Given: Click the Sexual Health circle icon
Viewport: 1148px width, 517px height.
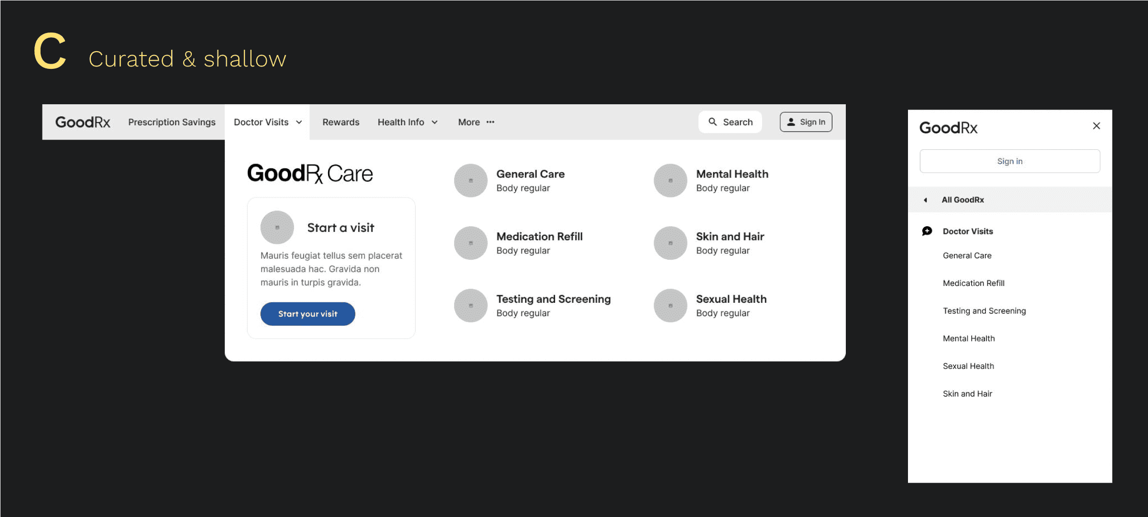Looking at the screenshot, I should point(670,306).
